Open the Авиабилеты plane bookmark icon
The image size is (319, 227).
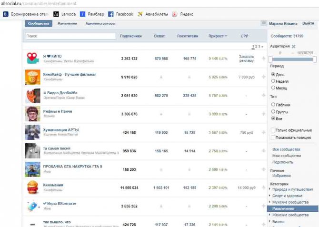click(140, 14)
